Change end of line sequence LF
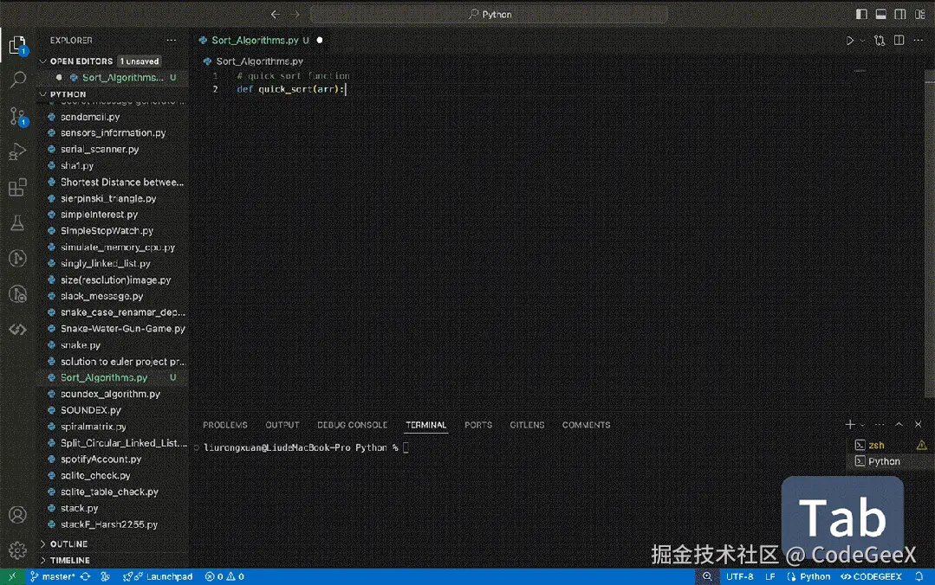This screenshot has height=585, width=935. [x=770, y=576]
